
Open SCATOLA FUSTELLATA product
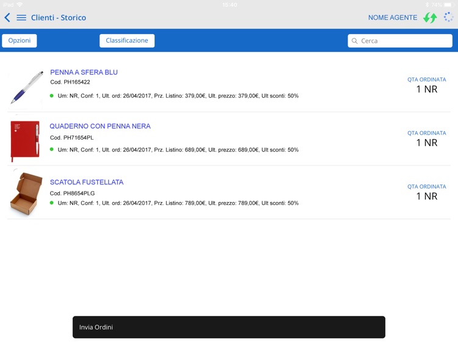(x=87, y=182)
